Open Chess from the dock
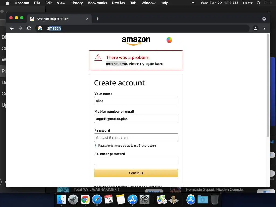 point(174,199)
